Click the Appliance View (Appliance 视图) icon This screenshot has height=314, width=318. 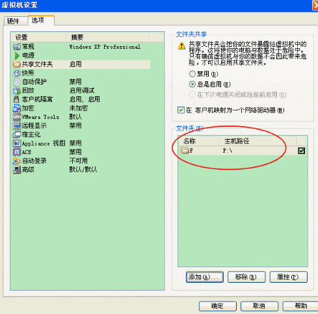[x=17, y=143]
